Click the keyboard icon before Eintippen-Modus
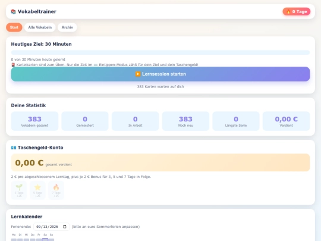This screenshot has height=241, width=321. coord(96,65)
